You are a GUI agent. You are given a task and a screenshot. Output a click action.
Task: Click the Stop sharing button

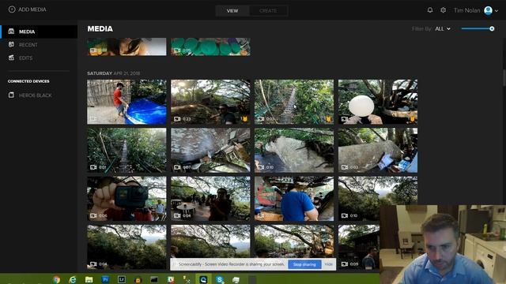pos(304,264)
